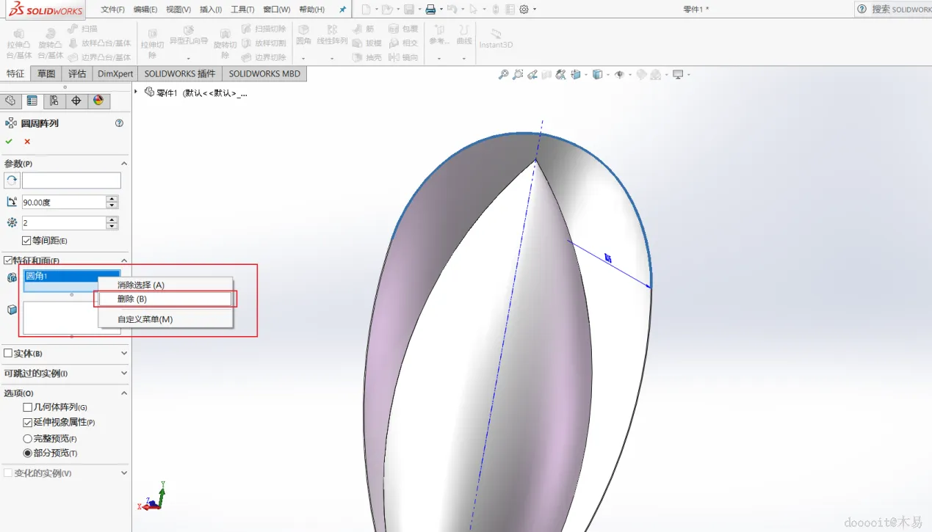Select the 完整预览 full preview radio button
Screen dimensions: 932x532
coord(27,438)
